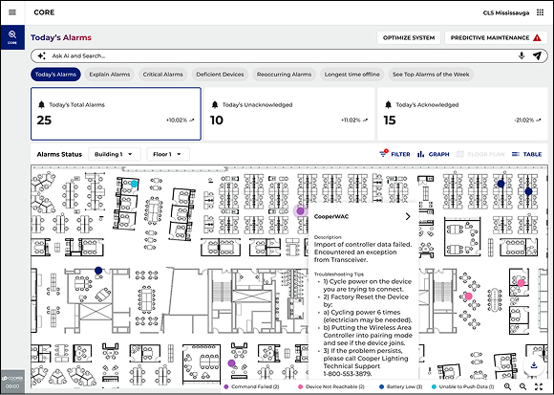Click the Optimize System button
Image resolution: width=554 pixels, height=395 pixels.
(409, 37)
